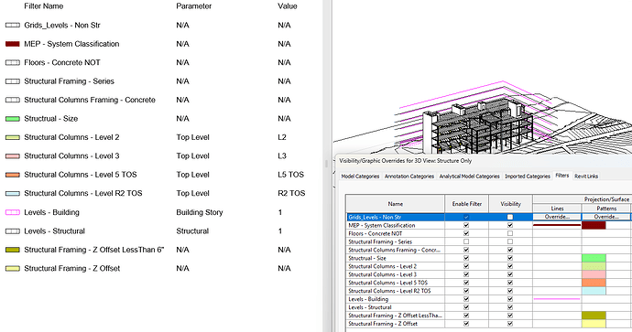Click legend entry Structural Framing - Series
Image resolution: width=632 pixels, height=332 pixels.
[69, 81]
